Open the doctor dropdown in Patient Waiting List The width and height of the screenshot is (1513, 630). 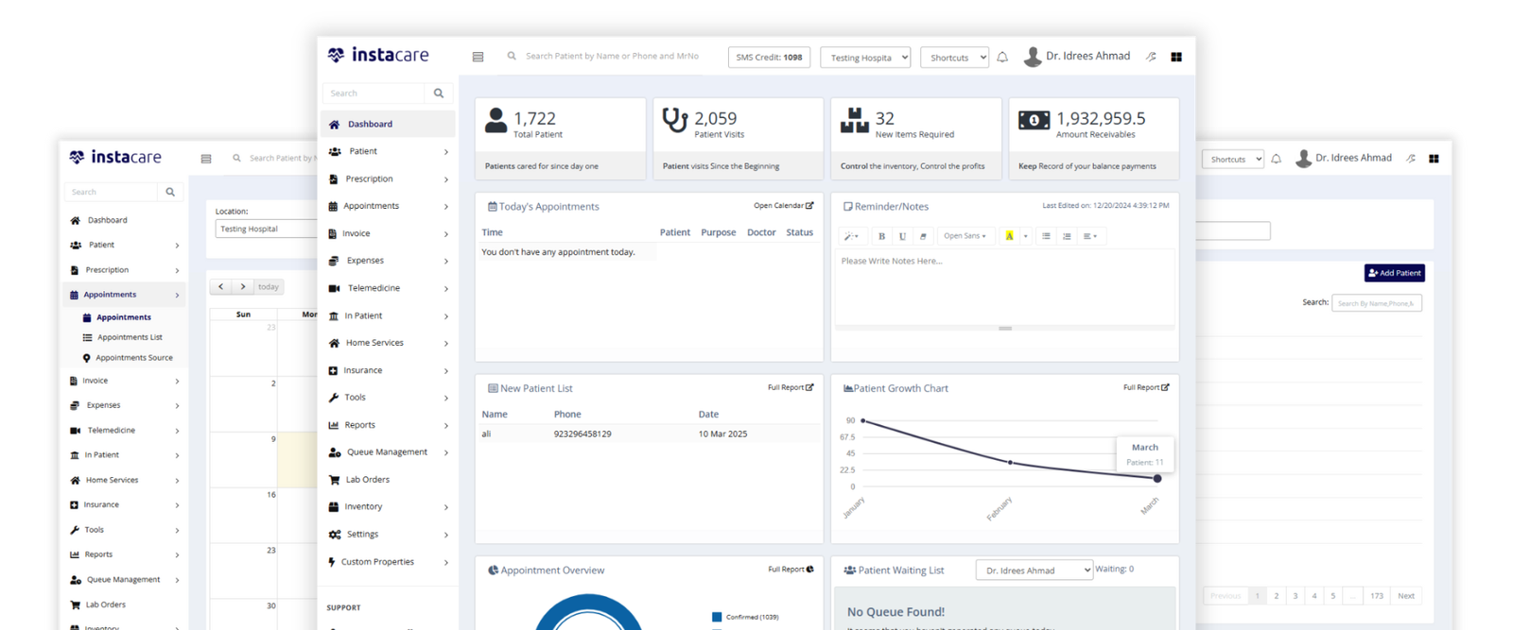[x=1034, y=570]
